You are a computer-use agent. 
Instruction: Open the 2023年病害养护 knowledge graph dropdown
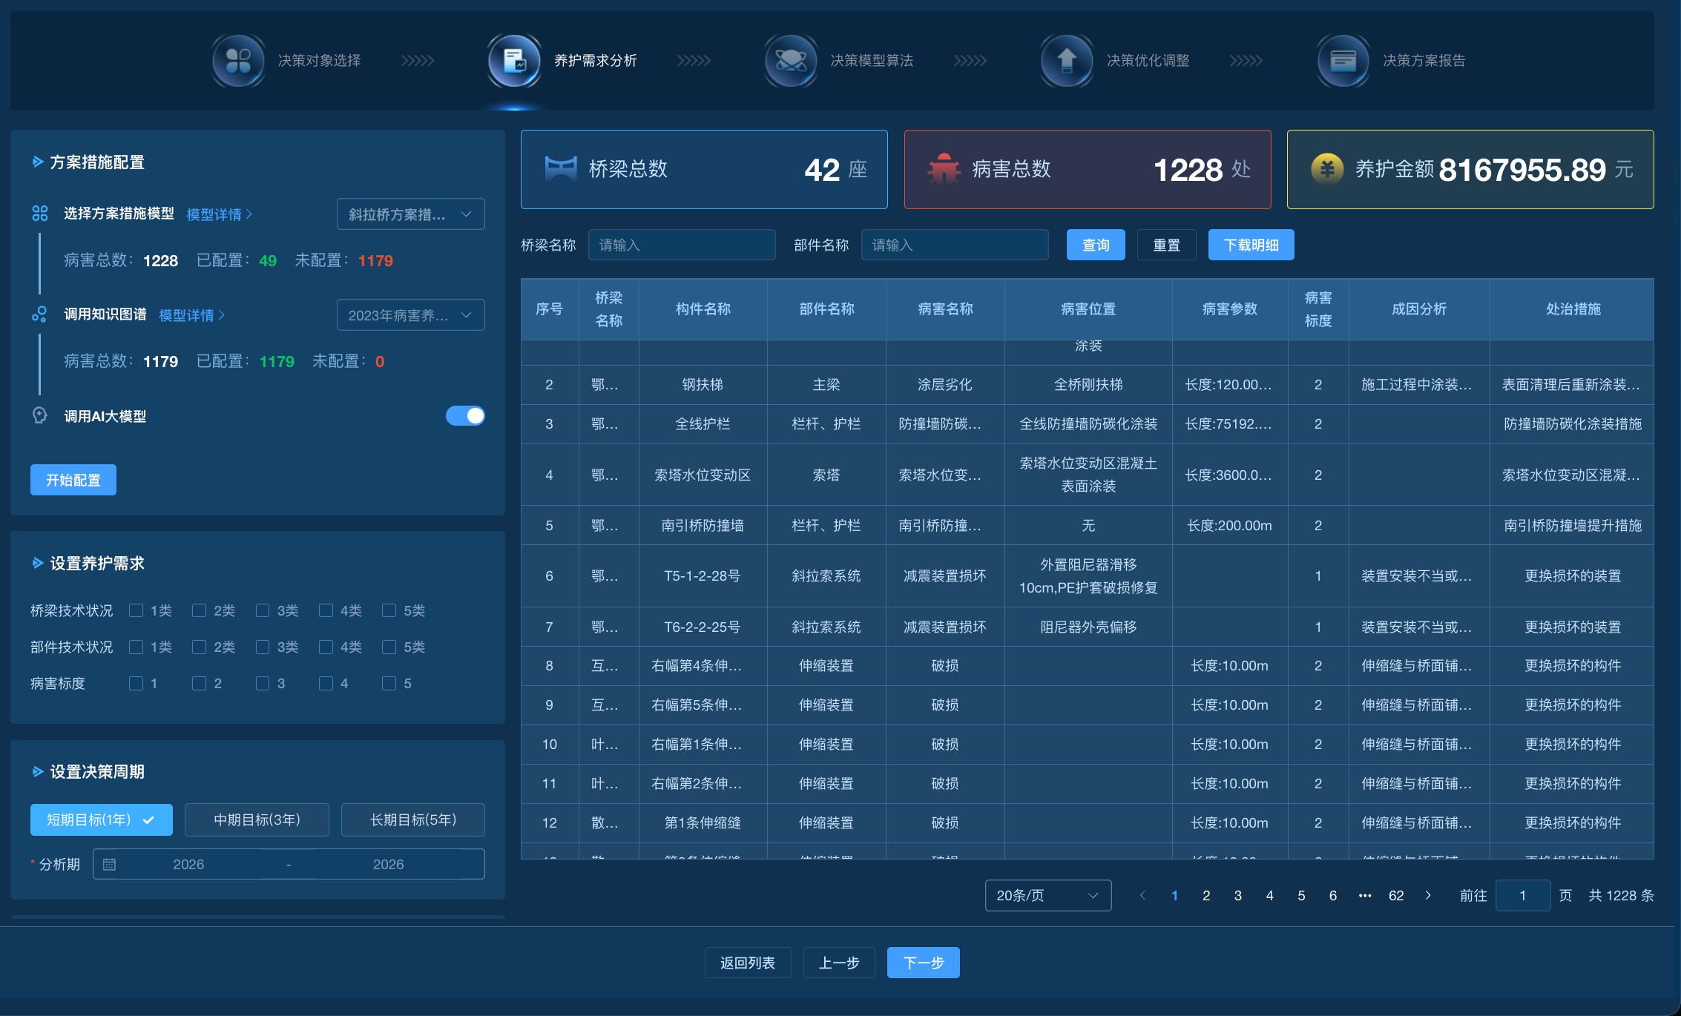point(410,314)
